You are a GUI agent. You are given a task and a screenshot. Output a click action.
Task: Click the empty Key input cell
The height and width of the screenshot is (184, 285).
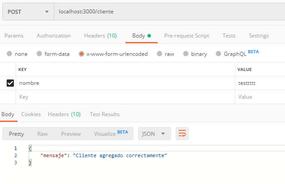(x=125, y=97)
